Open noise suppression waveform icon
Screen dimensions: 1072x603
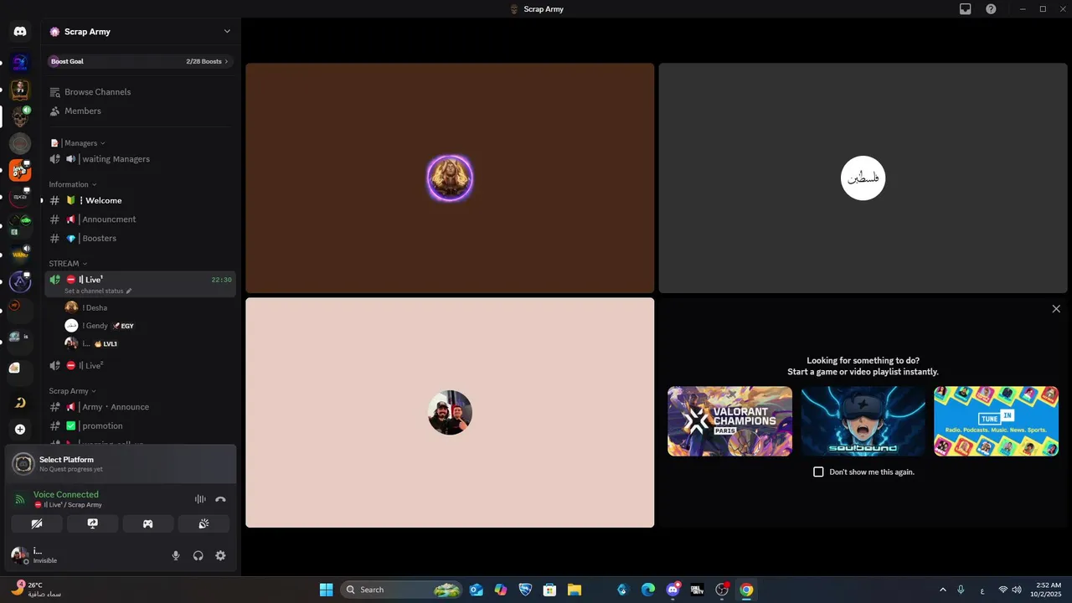200,499
